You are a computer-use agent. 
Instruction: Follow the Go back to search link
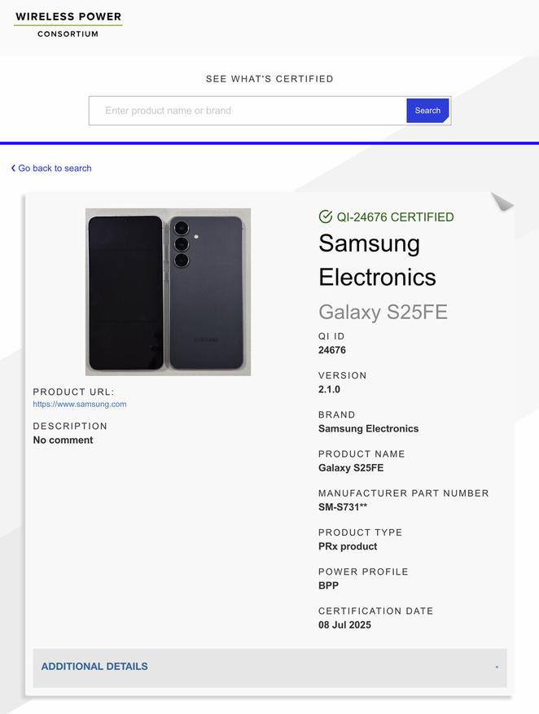[55, 169]
